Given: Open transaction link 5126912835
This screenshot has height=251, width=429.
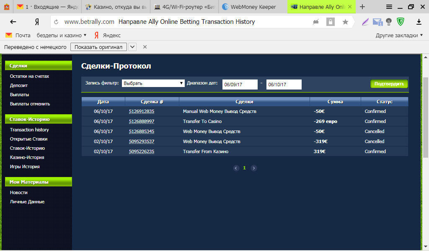Looking at the screenshot, I should 142,111.
